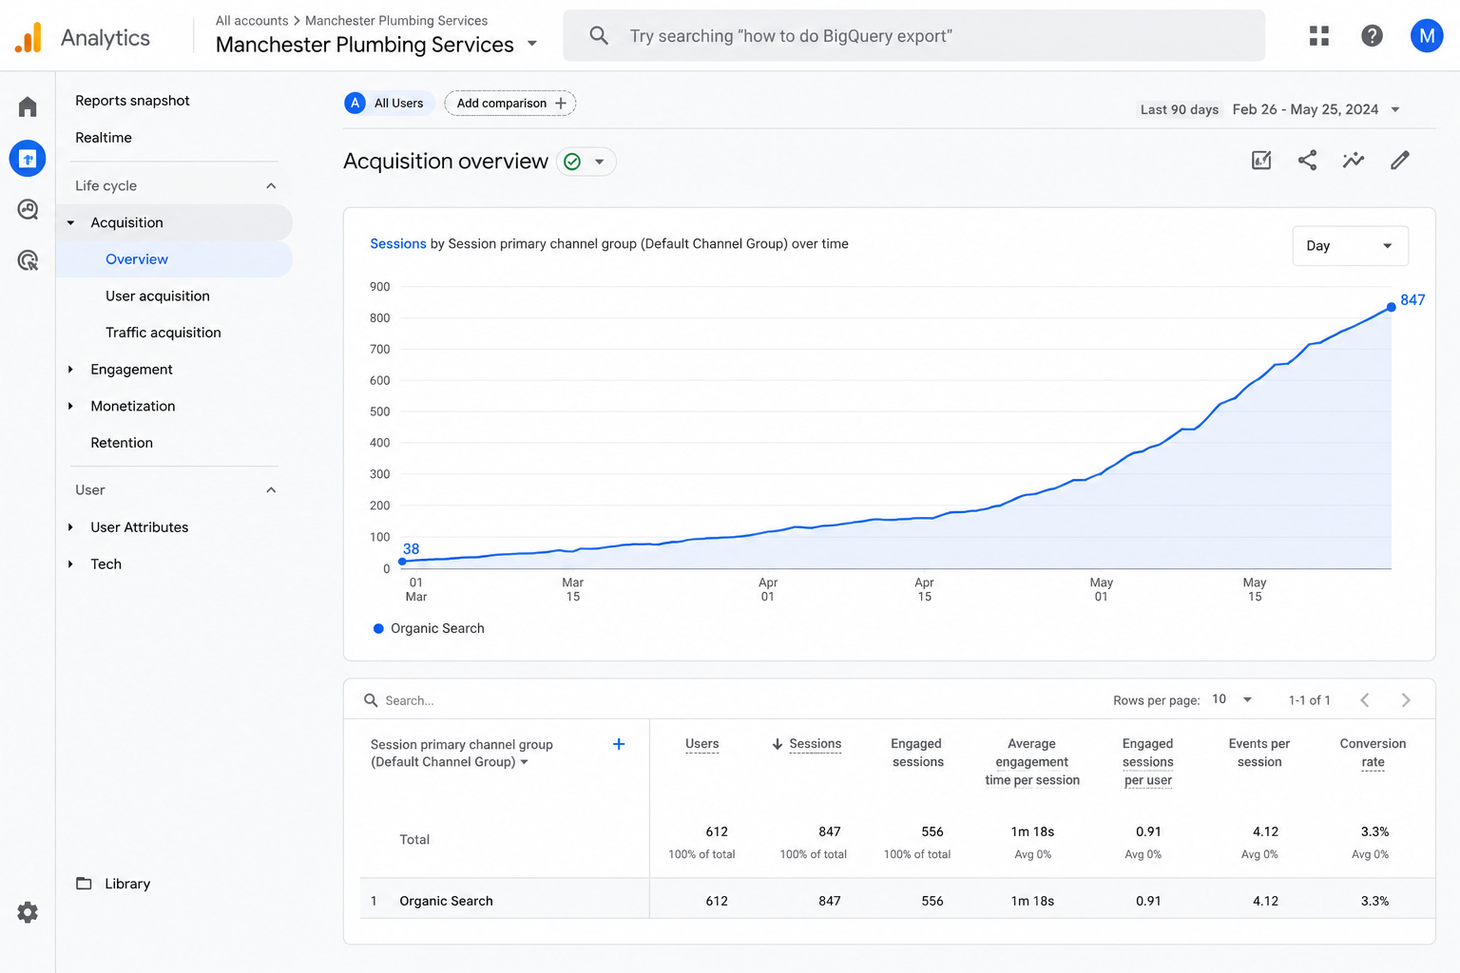Collapse the User section
This screenshot has height=973, width=1460.
[271, 490]
